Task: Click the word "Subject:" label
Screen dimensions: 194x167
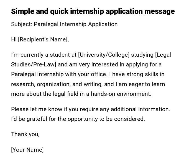Action: 22,24
